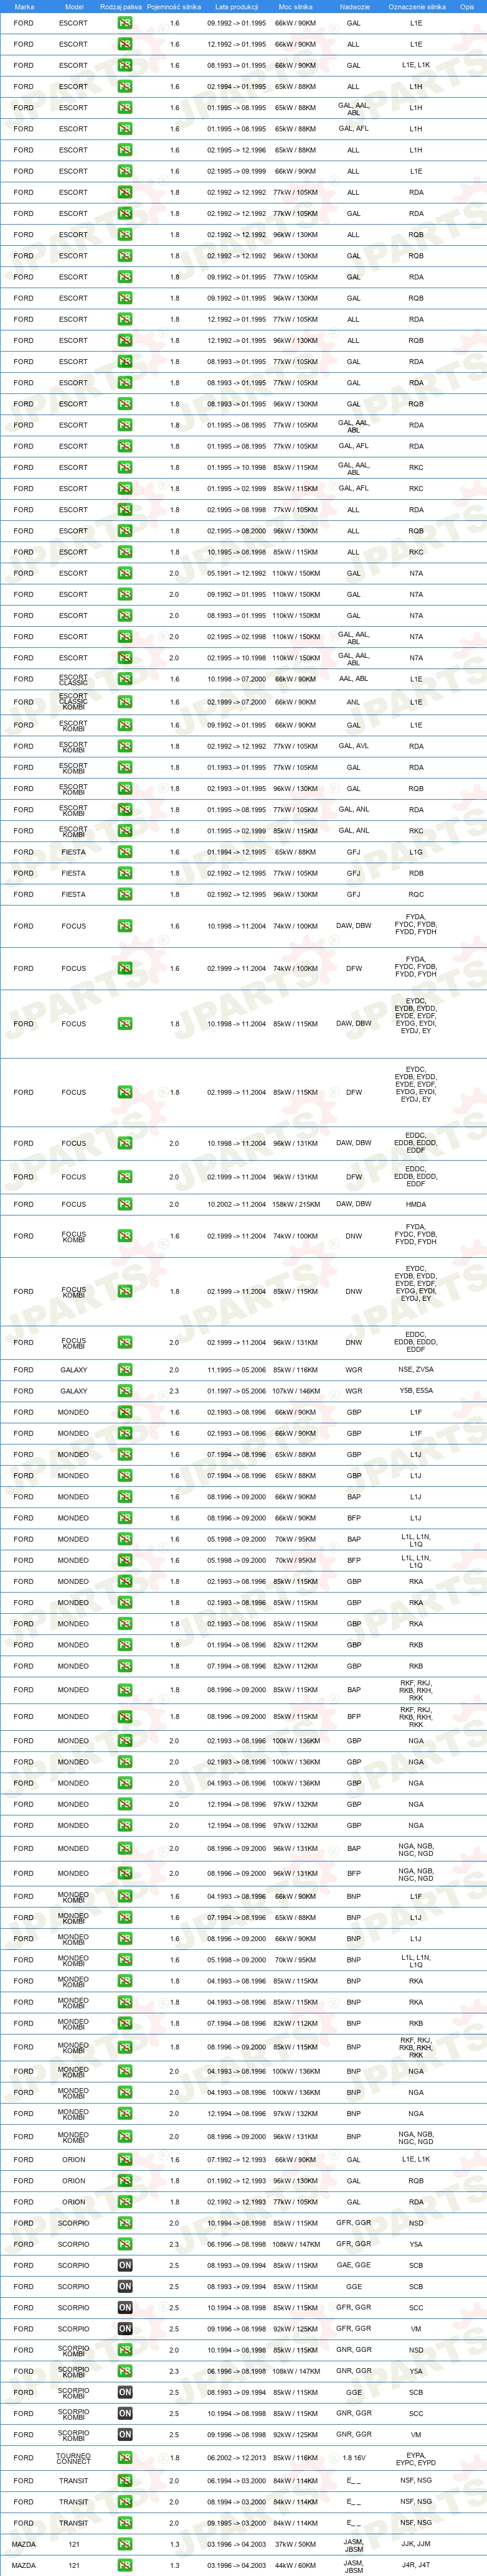The width and height of the screenshot is (487, 2576).
Task: Select the HMDA engine code cell
Action: pos(416,1204)
